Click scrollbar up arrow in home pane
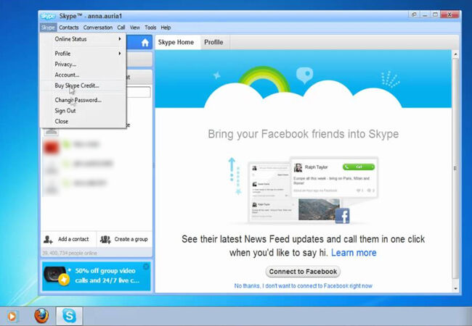 click(x=455, y=54)
